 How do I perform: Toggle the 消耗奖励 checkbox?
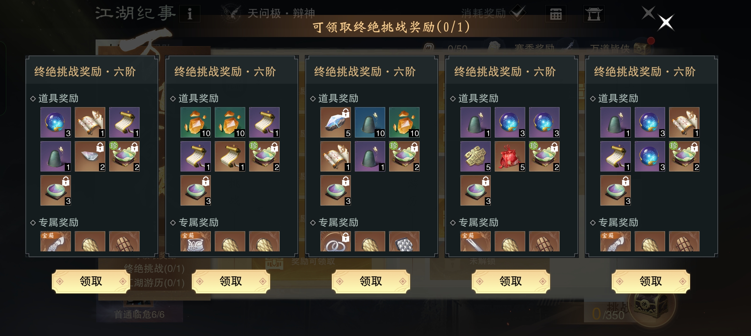point(518,13)
